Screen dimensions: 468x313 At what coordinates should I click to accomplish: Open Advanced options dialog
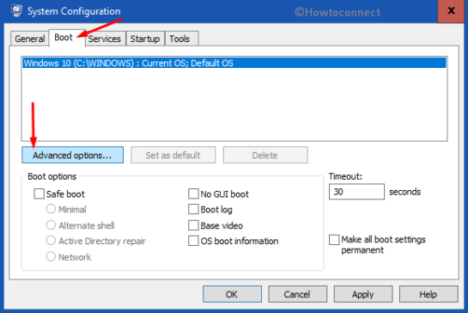coord(72,155)
